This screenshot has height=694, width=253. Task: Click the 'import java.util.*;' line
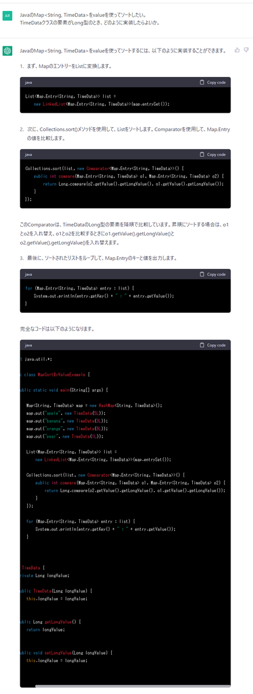(x=36, y=359)
